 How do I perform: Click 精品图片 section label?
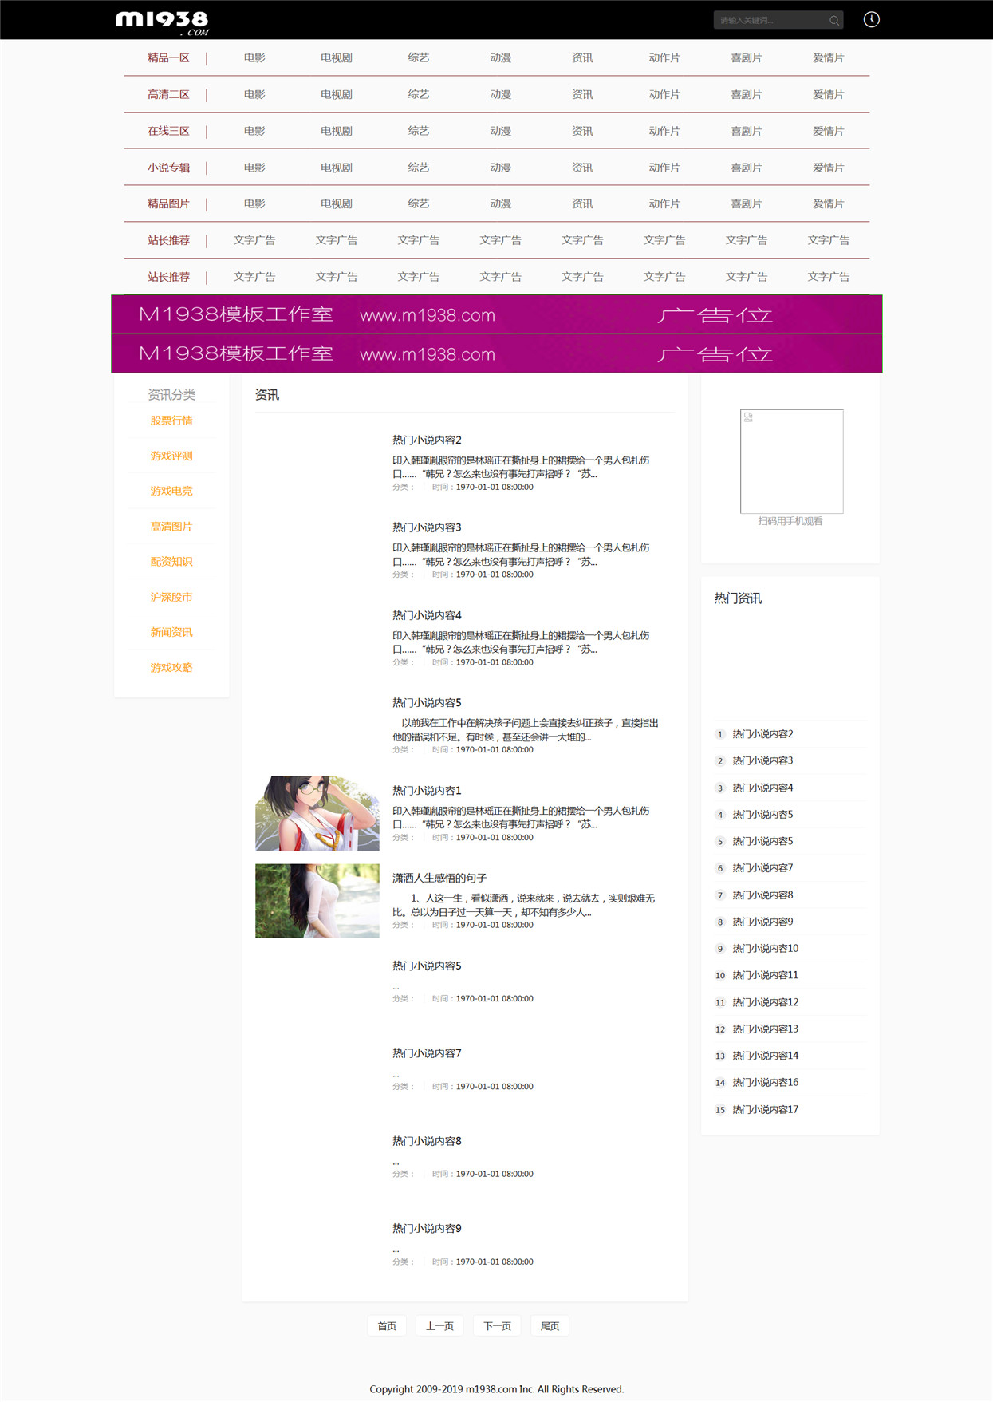(168, 203)
